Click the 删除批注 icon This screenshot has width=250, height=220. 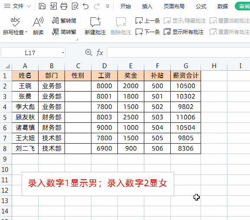pos(121,26)
